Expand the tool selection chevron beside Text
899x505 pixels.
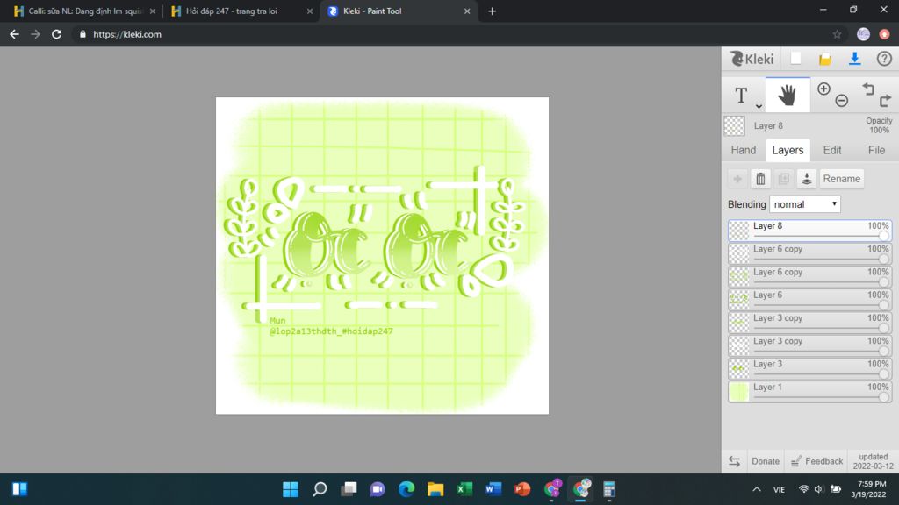click(759, 106)
